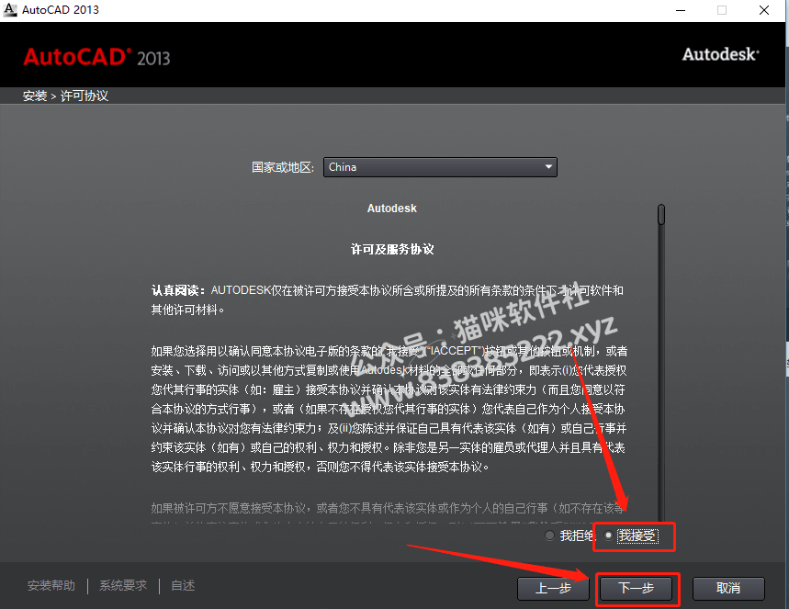Select the 我接受 (I Accept) radio button
The image size is (789, 609).
click(x=608, y=536)
